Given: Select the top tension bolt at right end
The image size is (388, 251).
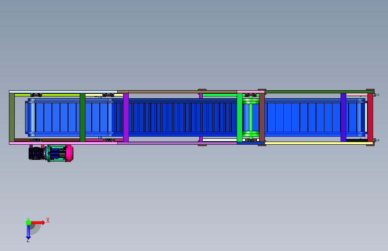Looking at the screenshot, I should click(376, 95).
